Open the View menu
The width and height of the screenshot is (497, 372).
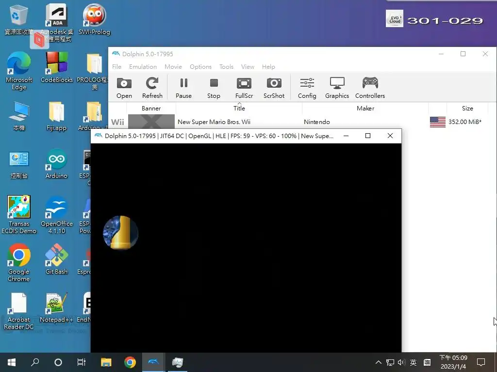[x=248, y=67]
